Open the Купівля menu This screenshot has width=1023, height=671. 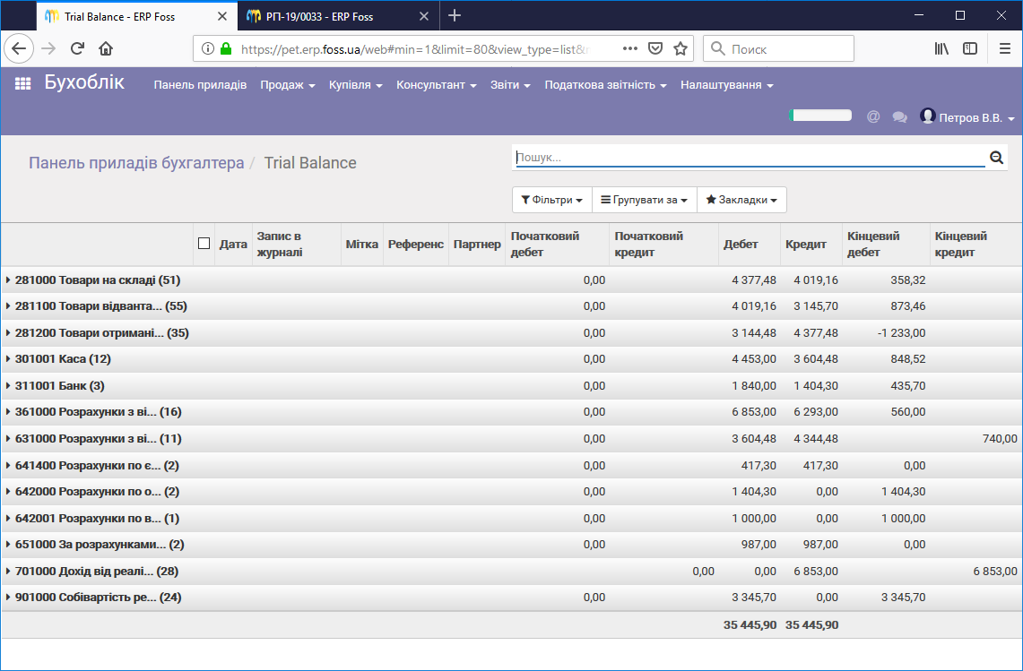click(x=356, y=85)
